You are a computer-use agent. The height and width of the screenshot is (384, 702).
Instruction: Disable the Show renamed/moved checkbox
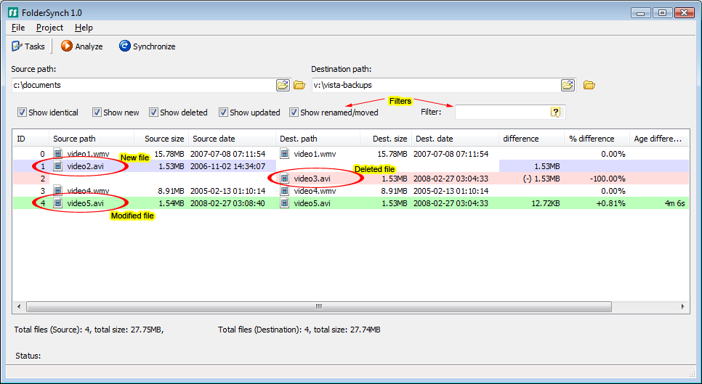click(x=294, y=113)
